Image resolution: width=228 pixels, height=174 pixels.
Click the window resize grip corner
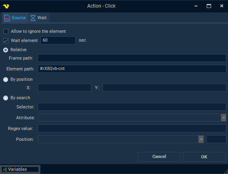[x=226, y=172]
